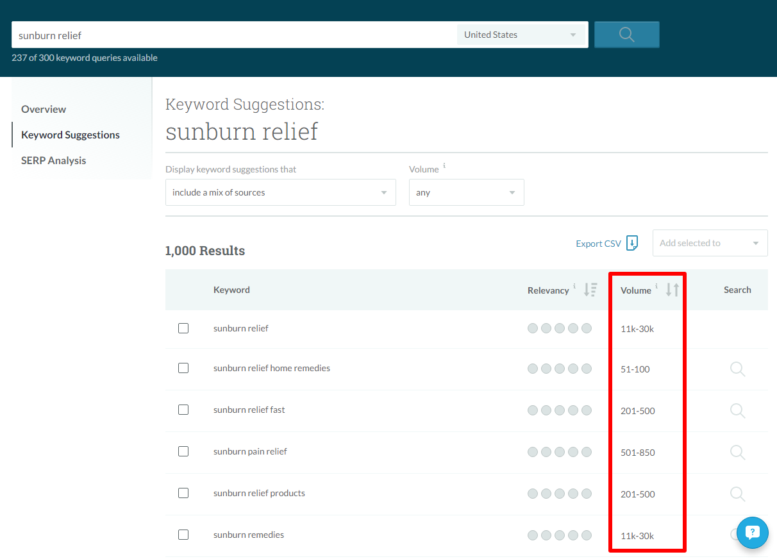Show the Relevancy column info icon

[574, 287]
